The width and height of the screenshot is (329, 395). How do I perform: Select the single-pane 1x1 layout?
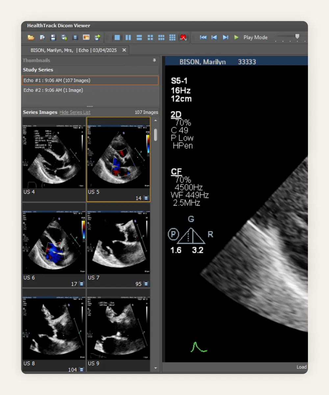point(117,38)
